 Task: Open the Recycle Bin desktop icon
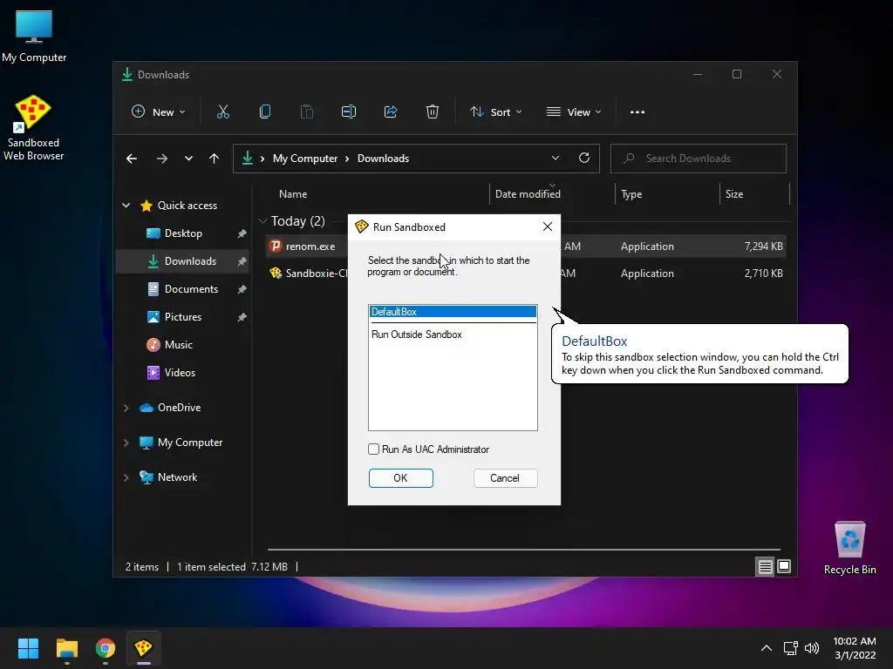coord(849,549)
